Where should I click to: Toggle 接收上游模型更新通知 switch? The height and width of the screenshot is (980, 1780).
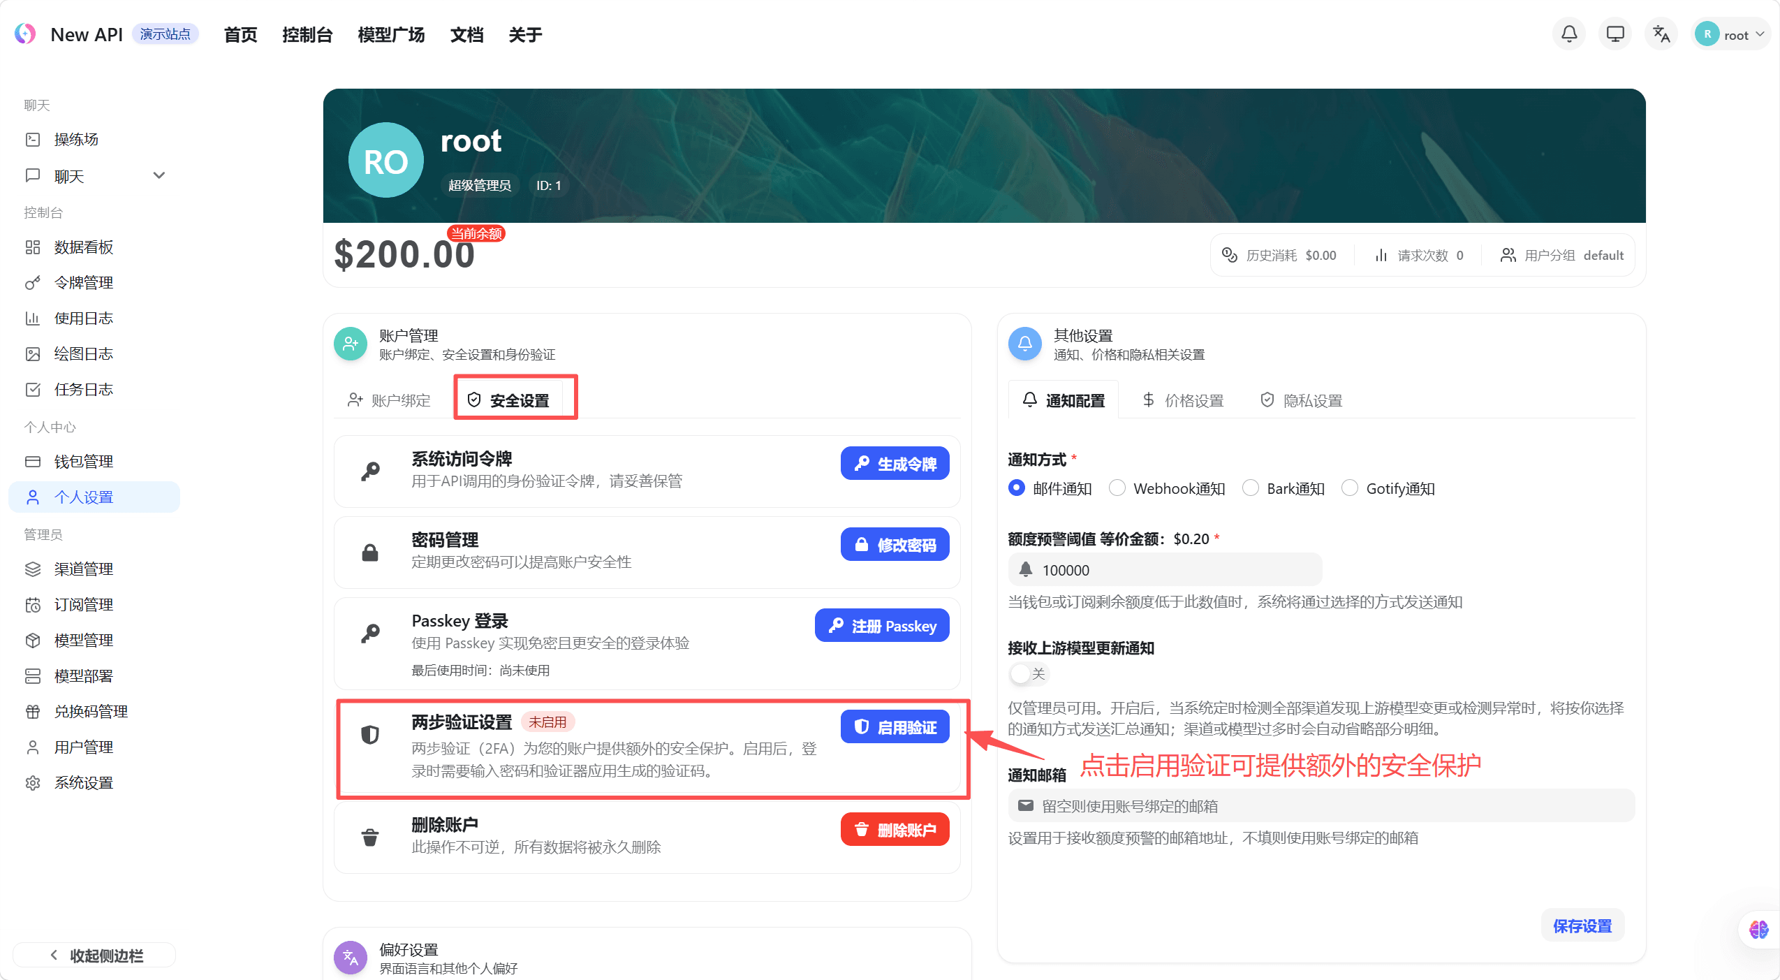click(x=1022, y=673)
